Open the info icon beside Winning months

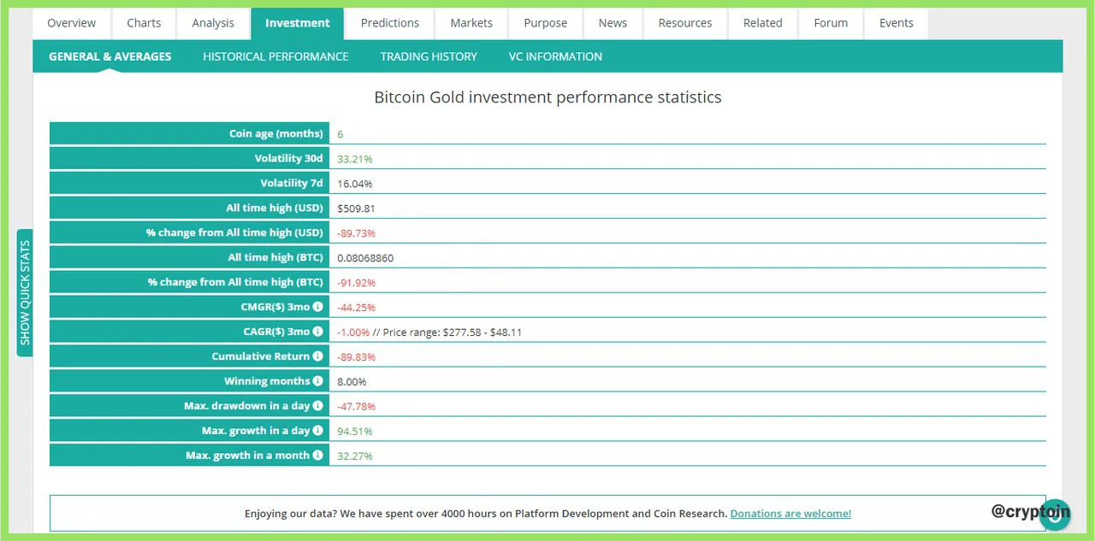point(318,381)
